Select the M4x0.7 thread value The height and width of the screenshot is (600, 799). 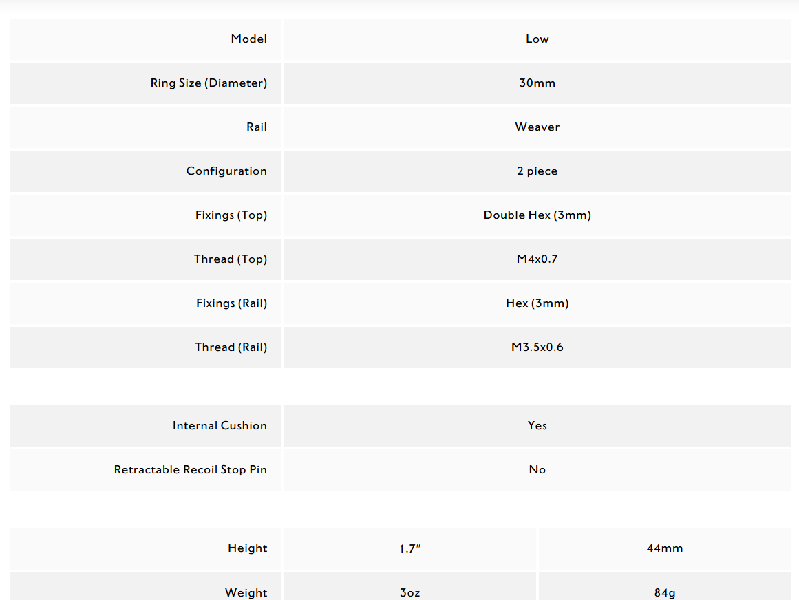coord(537,259)
